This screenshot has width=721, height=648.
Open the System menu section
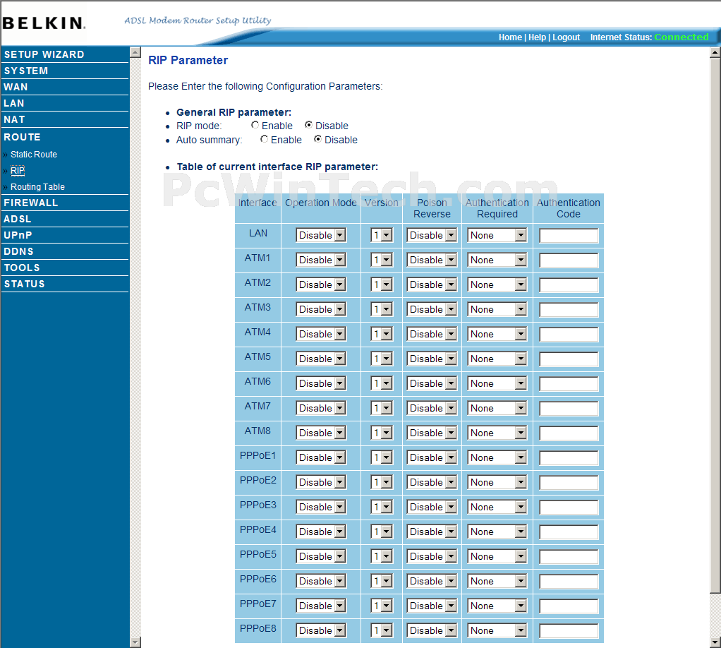pos(26,71)
